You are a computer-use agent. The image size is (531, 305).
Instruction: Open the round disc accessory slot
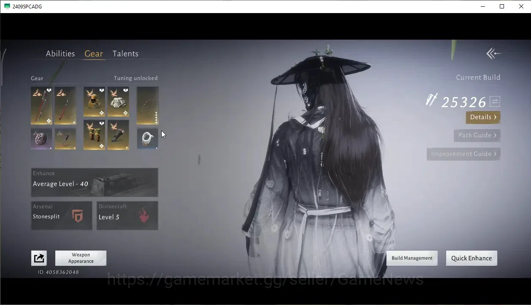tap(41, 139)
